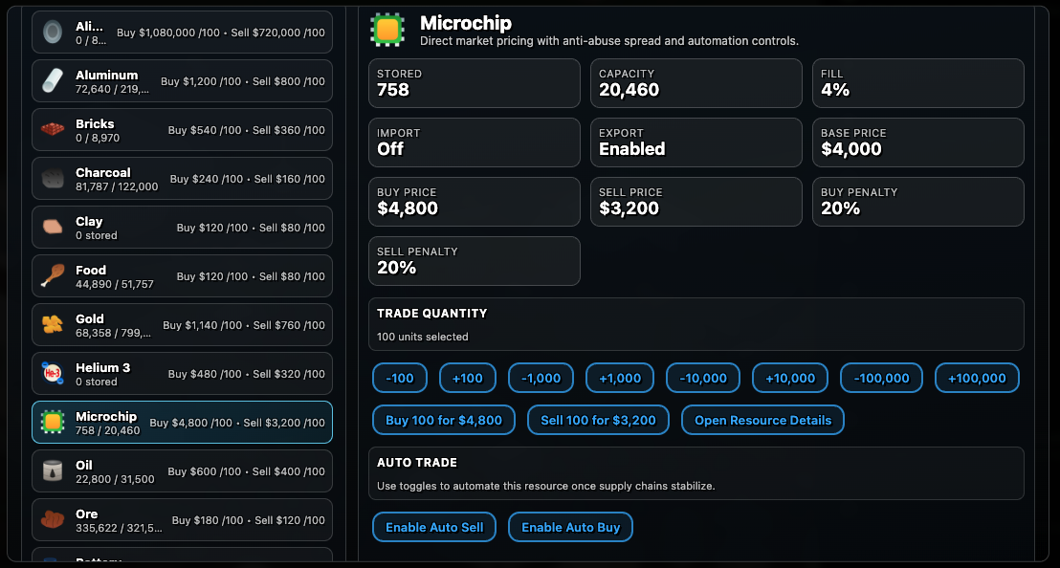Click the Oil barrel icon
The height and width of the screenshot is (568, 1060).
(x=52, y=470)
